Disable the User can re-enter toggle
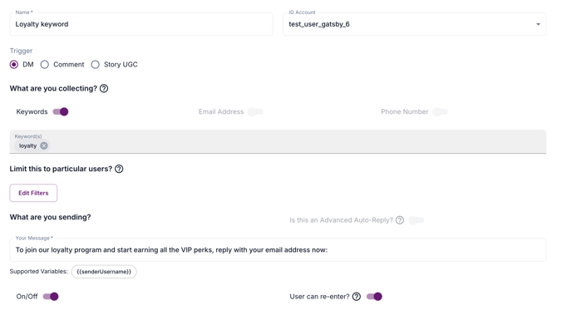572x320 pixels. click(x=374, y=297)
